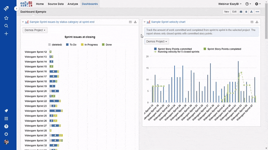Click the lock share dashboard icon
The width and height of the screenshot is (268, 150).
[246, 12]
